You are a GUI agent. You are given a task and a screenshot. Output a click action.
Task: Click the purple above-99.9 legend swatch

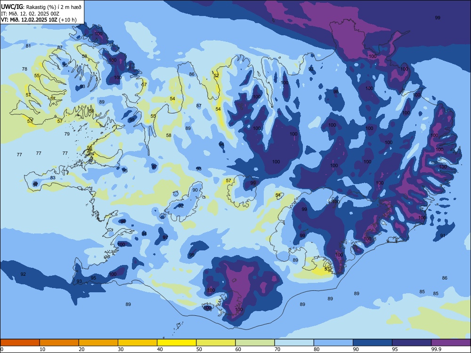pyautogui.click(x=451, y=343)
